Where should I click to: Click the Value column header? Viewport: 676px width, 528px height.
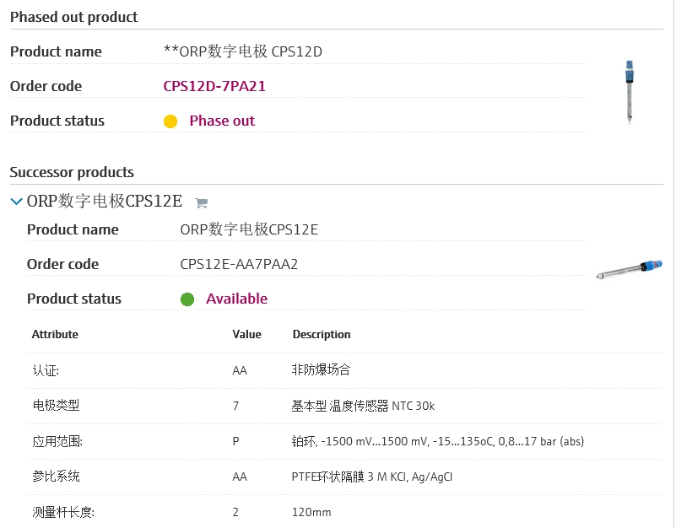[247, 335]
